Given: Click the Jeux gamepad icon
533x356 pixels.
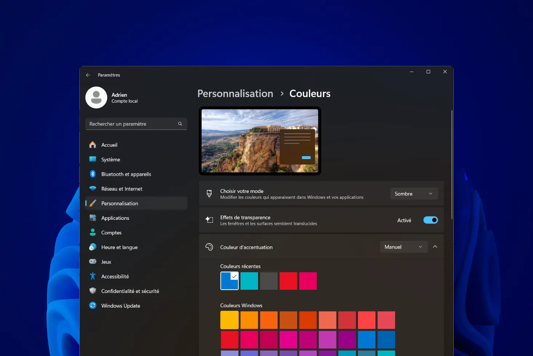Looking at the screenshot, I should click(93, 261).
